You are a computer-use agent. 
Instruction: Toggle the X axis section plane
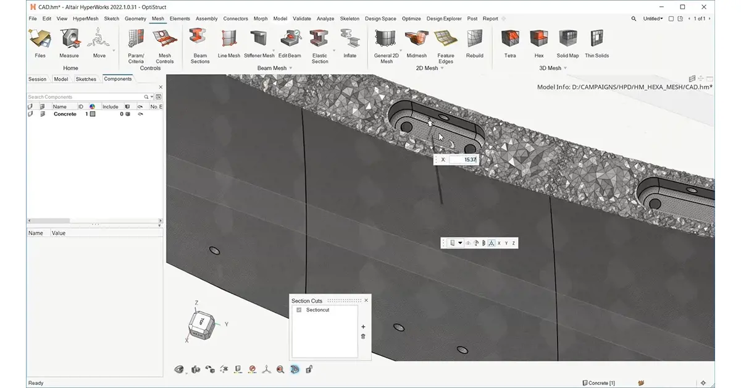(x=499, y=243)
